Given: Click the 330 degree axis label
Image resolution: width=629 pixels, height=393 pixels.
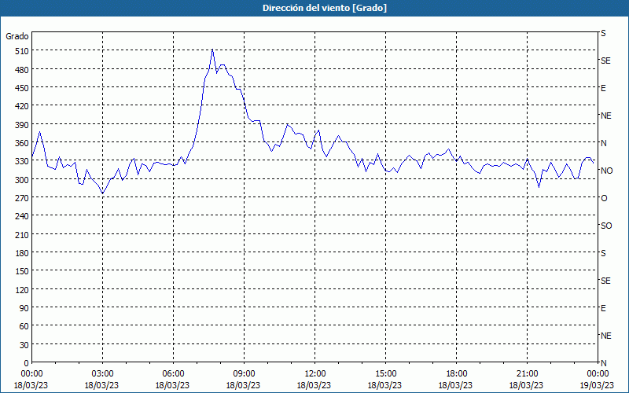Looking at the screenshot, I should click(22, 161).
